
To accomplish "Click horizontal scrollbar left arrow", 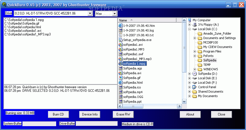I will coord(120,106).
